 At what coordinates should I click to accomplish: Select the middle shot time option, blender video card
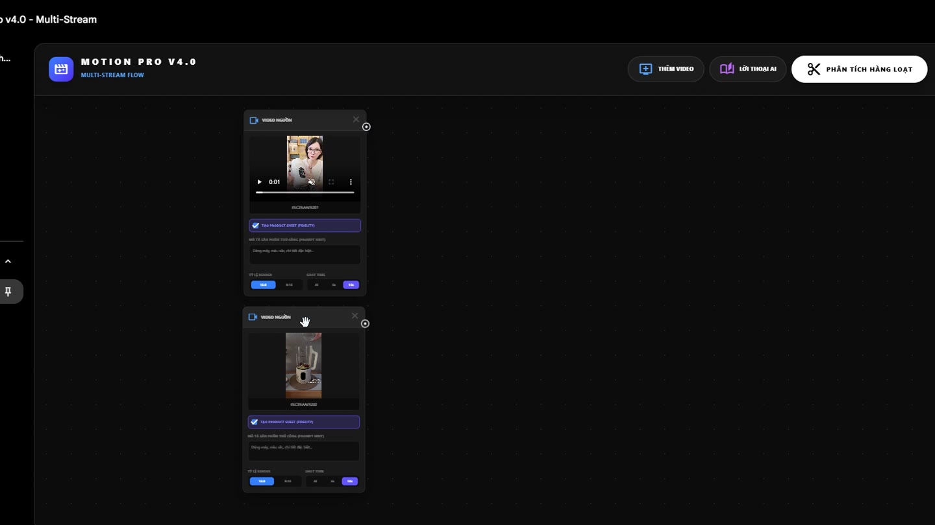point(332,481)
